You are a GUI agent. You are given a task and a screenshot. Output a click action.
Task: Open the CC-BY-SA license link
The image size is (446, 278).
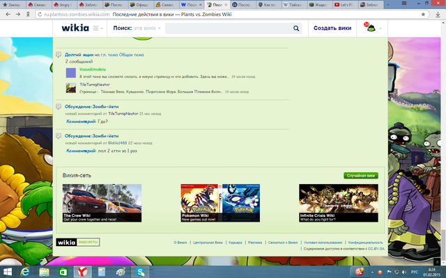pos(376,249)
